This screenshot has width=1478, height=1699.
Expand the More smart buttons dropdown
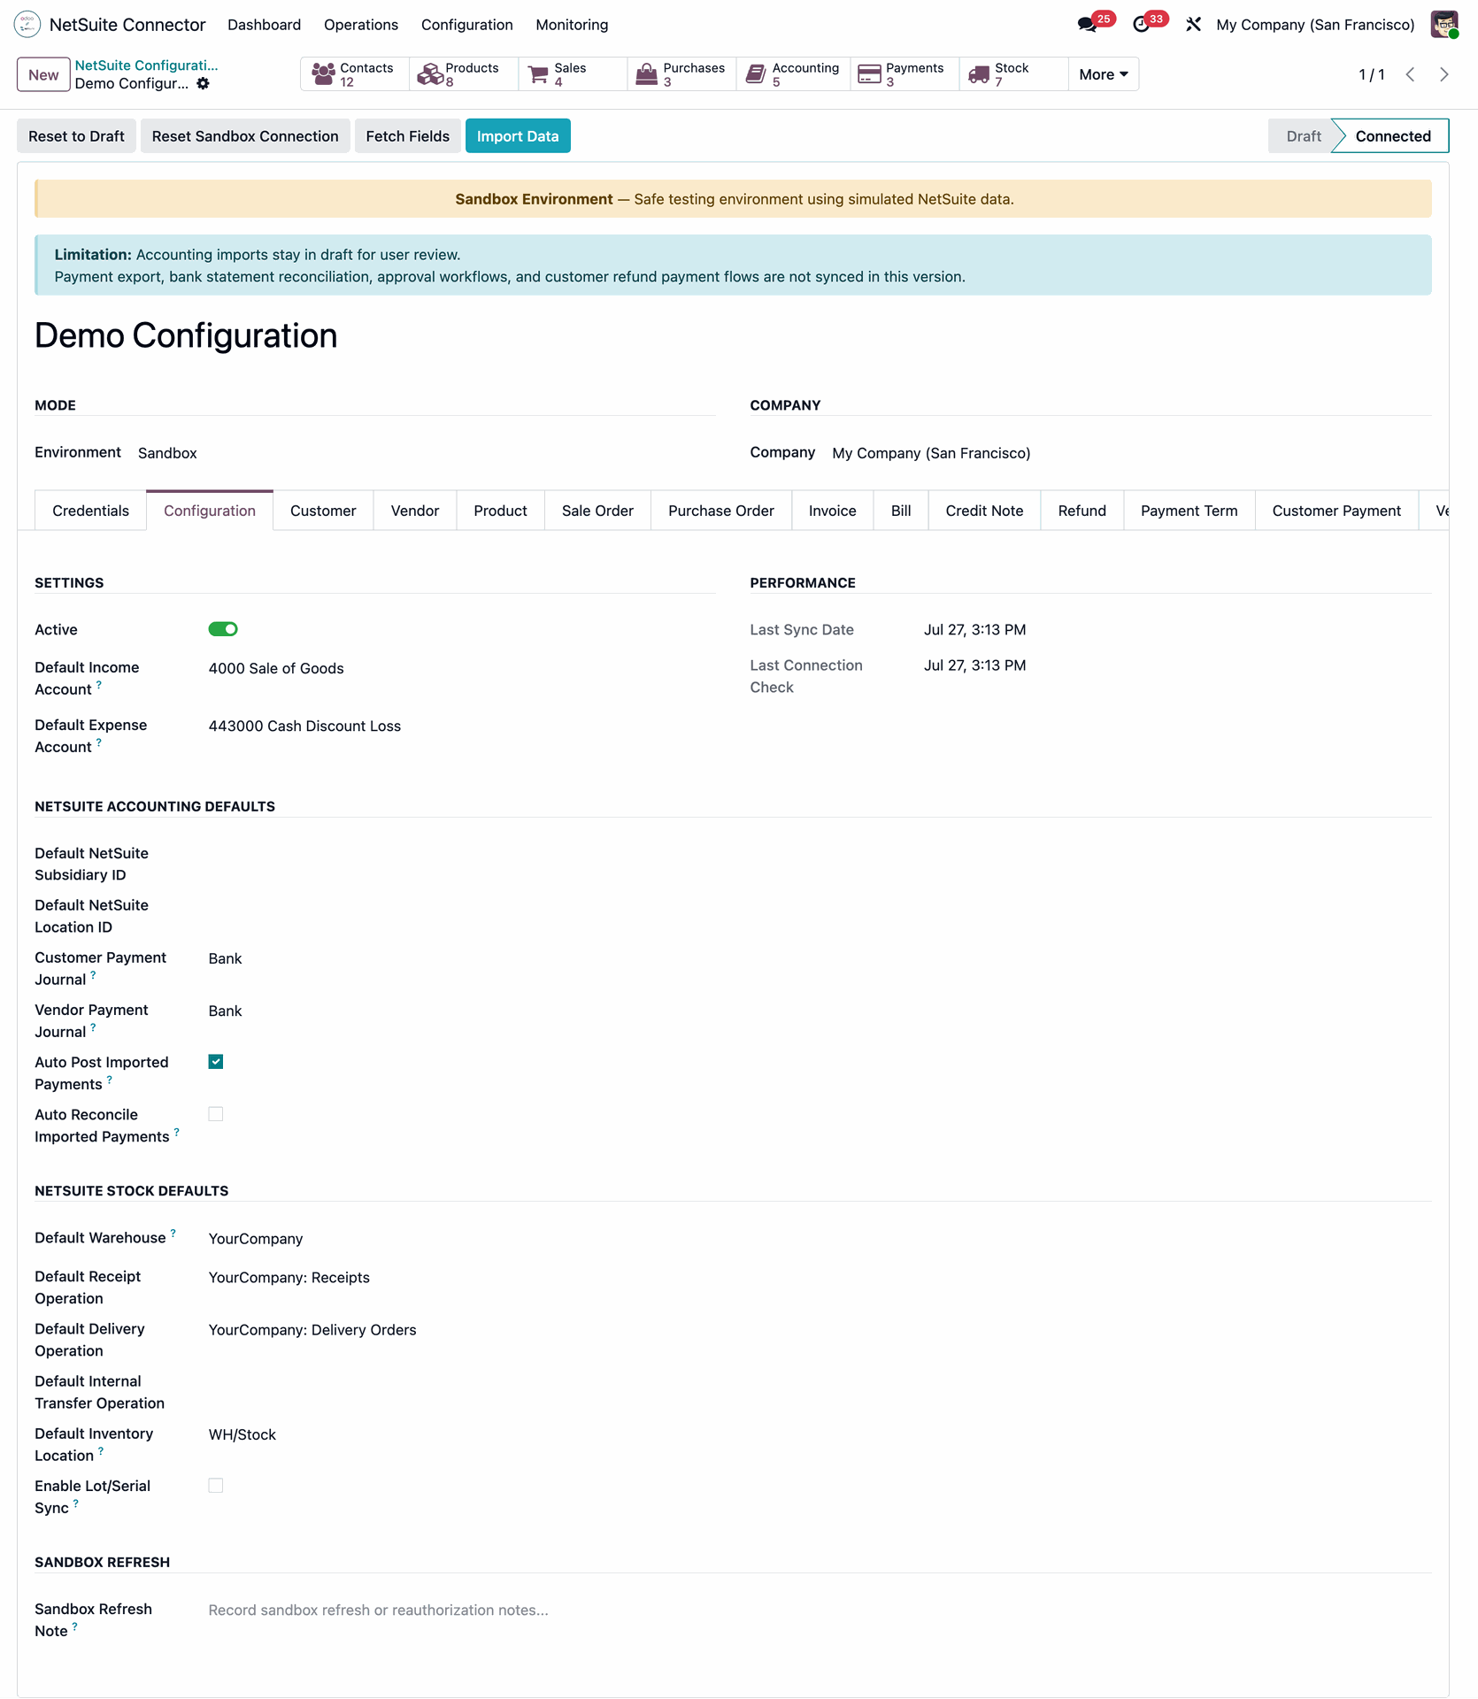point(1104,74)
